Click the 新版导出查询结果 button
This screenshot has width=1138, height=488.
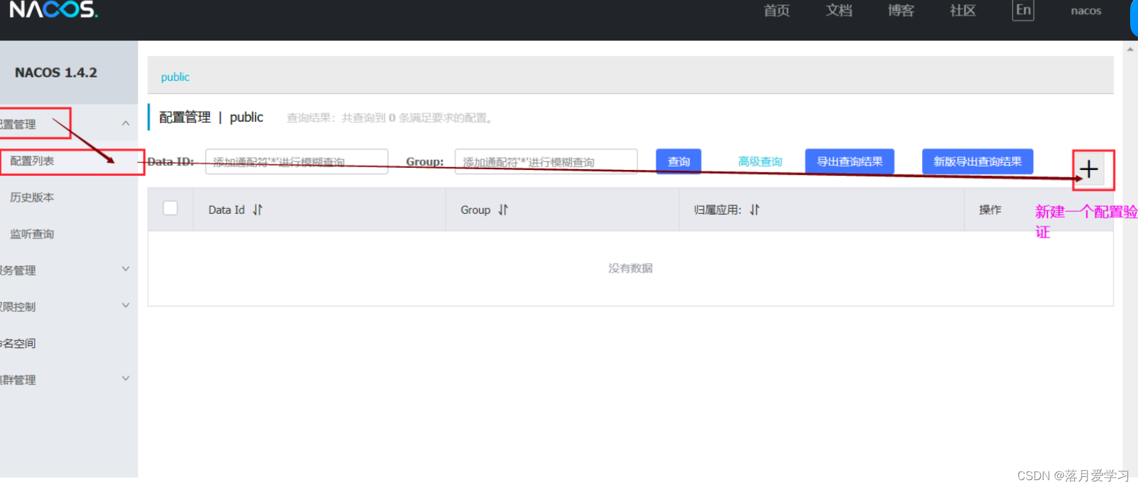[978, 161]
